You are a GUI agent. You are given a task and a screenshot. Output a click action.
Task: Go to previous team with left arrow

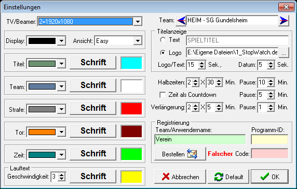[x=181, y=20]
